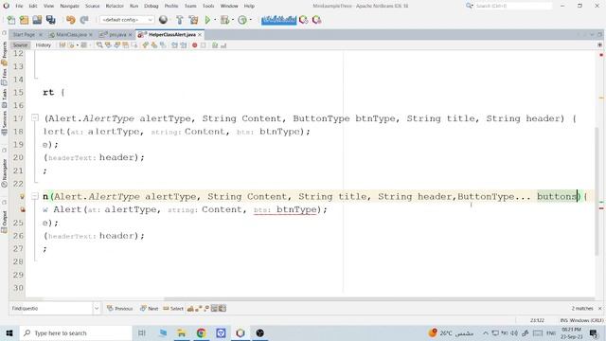Click the New Project toolbar icon
Screen dimensions: 606x341
coord(24,20)
